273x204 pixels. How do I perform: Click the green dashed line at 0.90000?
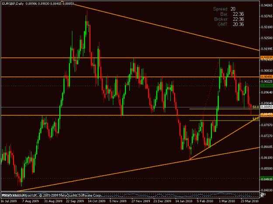130,86
